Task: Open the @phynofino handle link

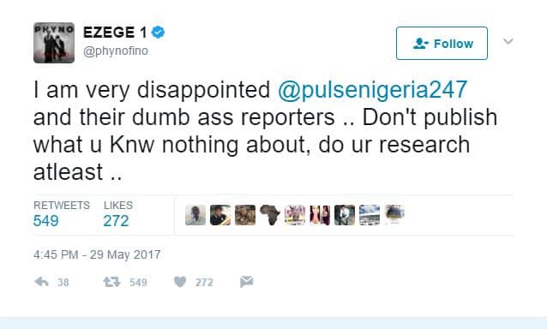Action: tap(116, 51)
